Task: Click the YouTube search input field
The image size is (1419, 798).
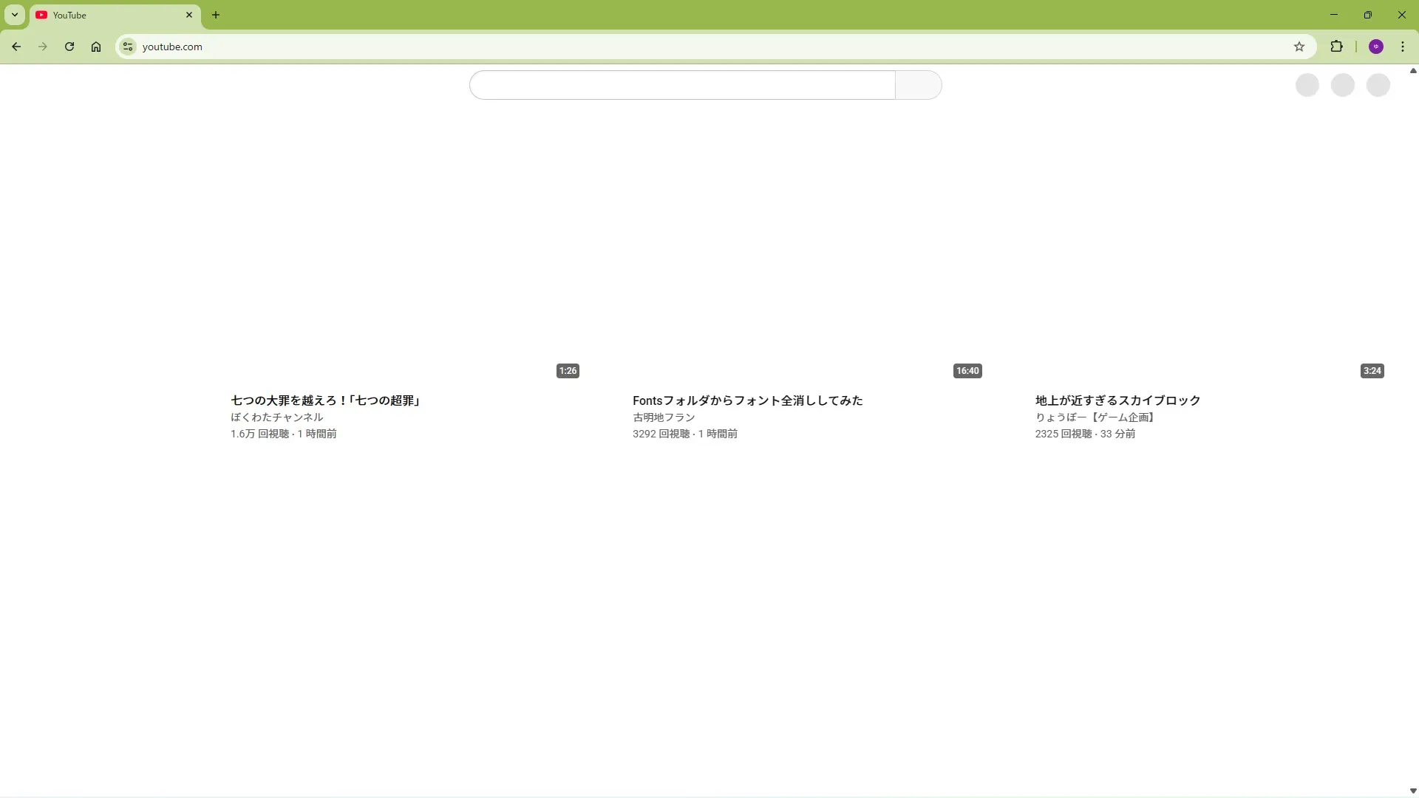Action: point(681,85)
